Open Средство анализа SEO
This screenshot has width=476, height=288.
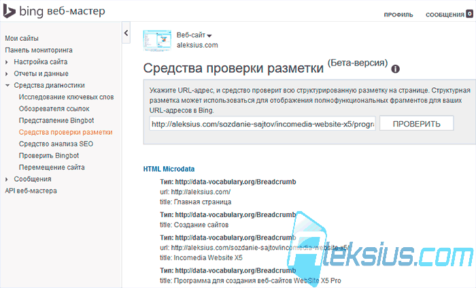point(56,144)
